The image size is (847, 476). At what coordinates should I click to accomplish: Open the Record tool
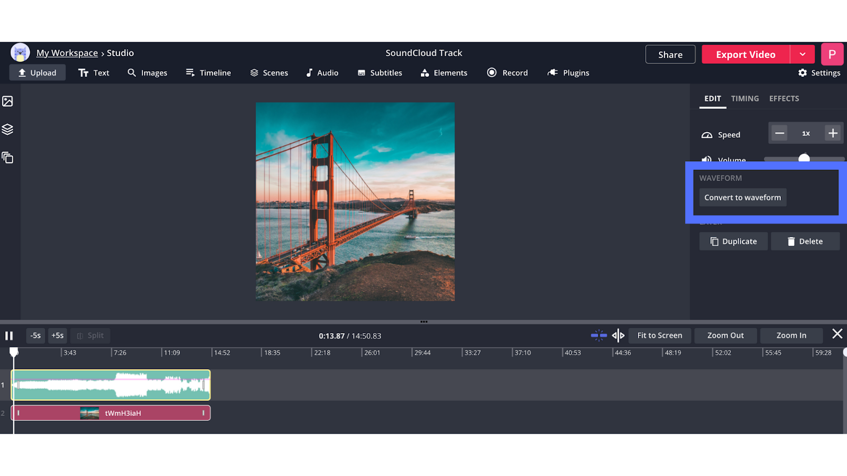pyautogui.click(x=507, y=72)
